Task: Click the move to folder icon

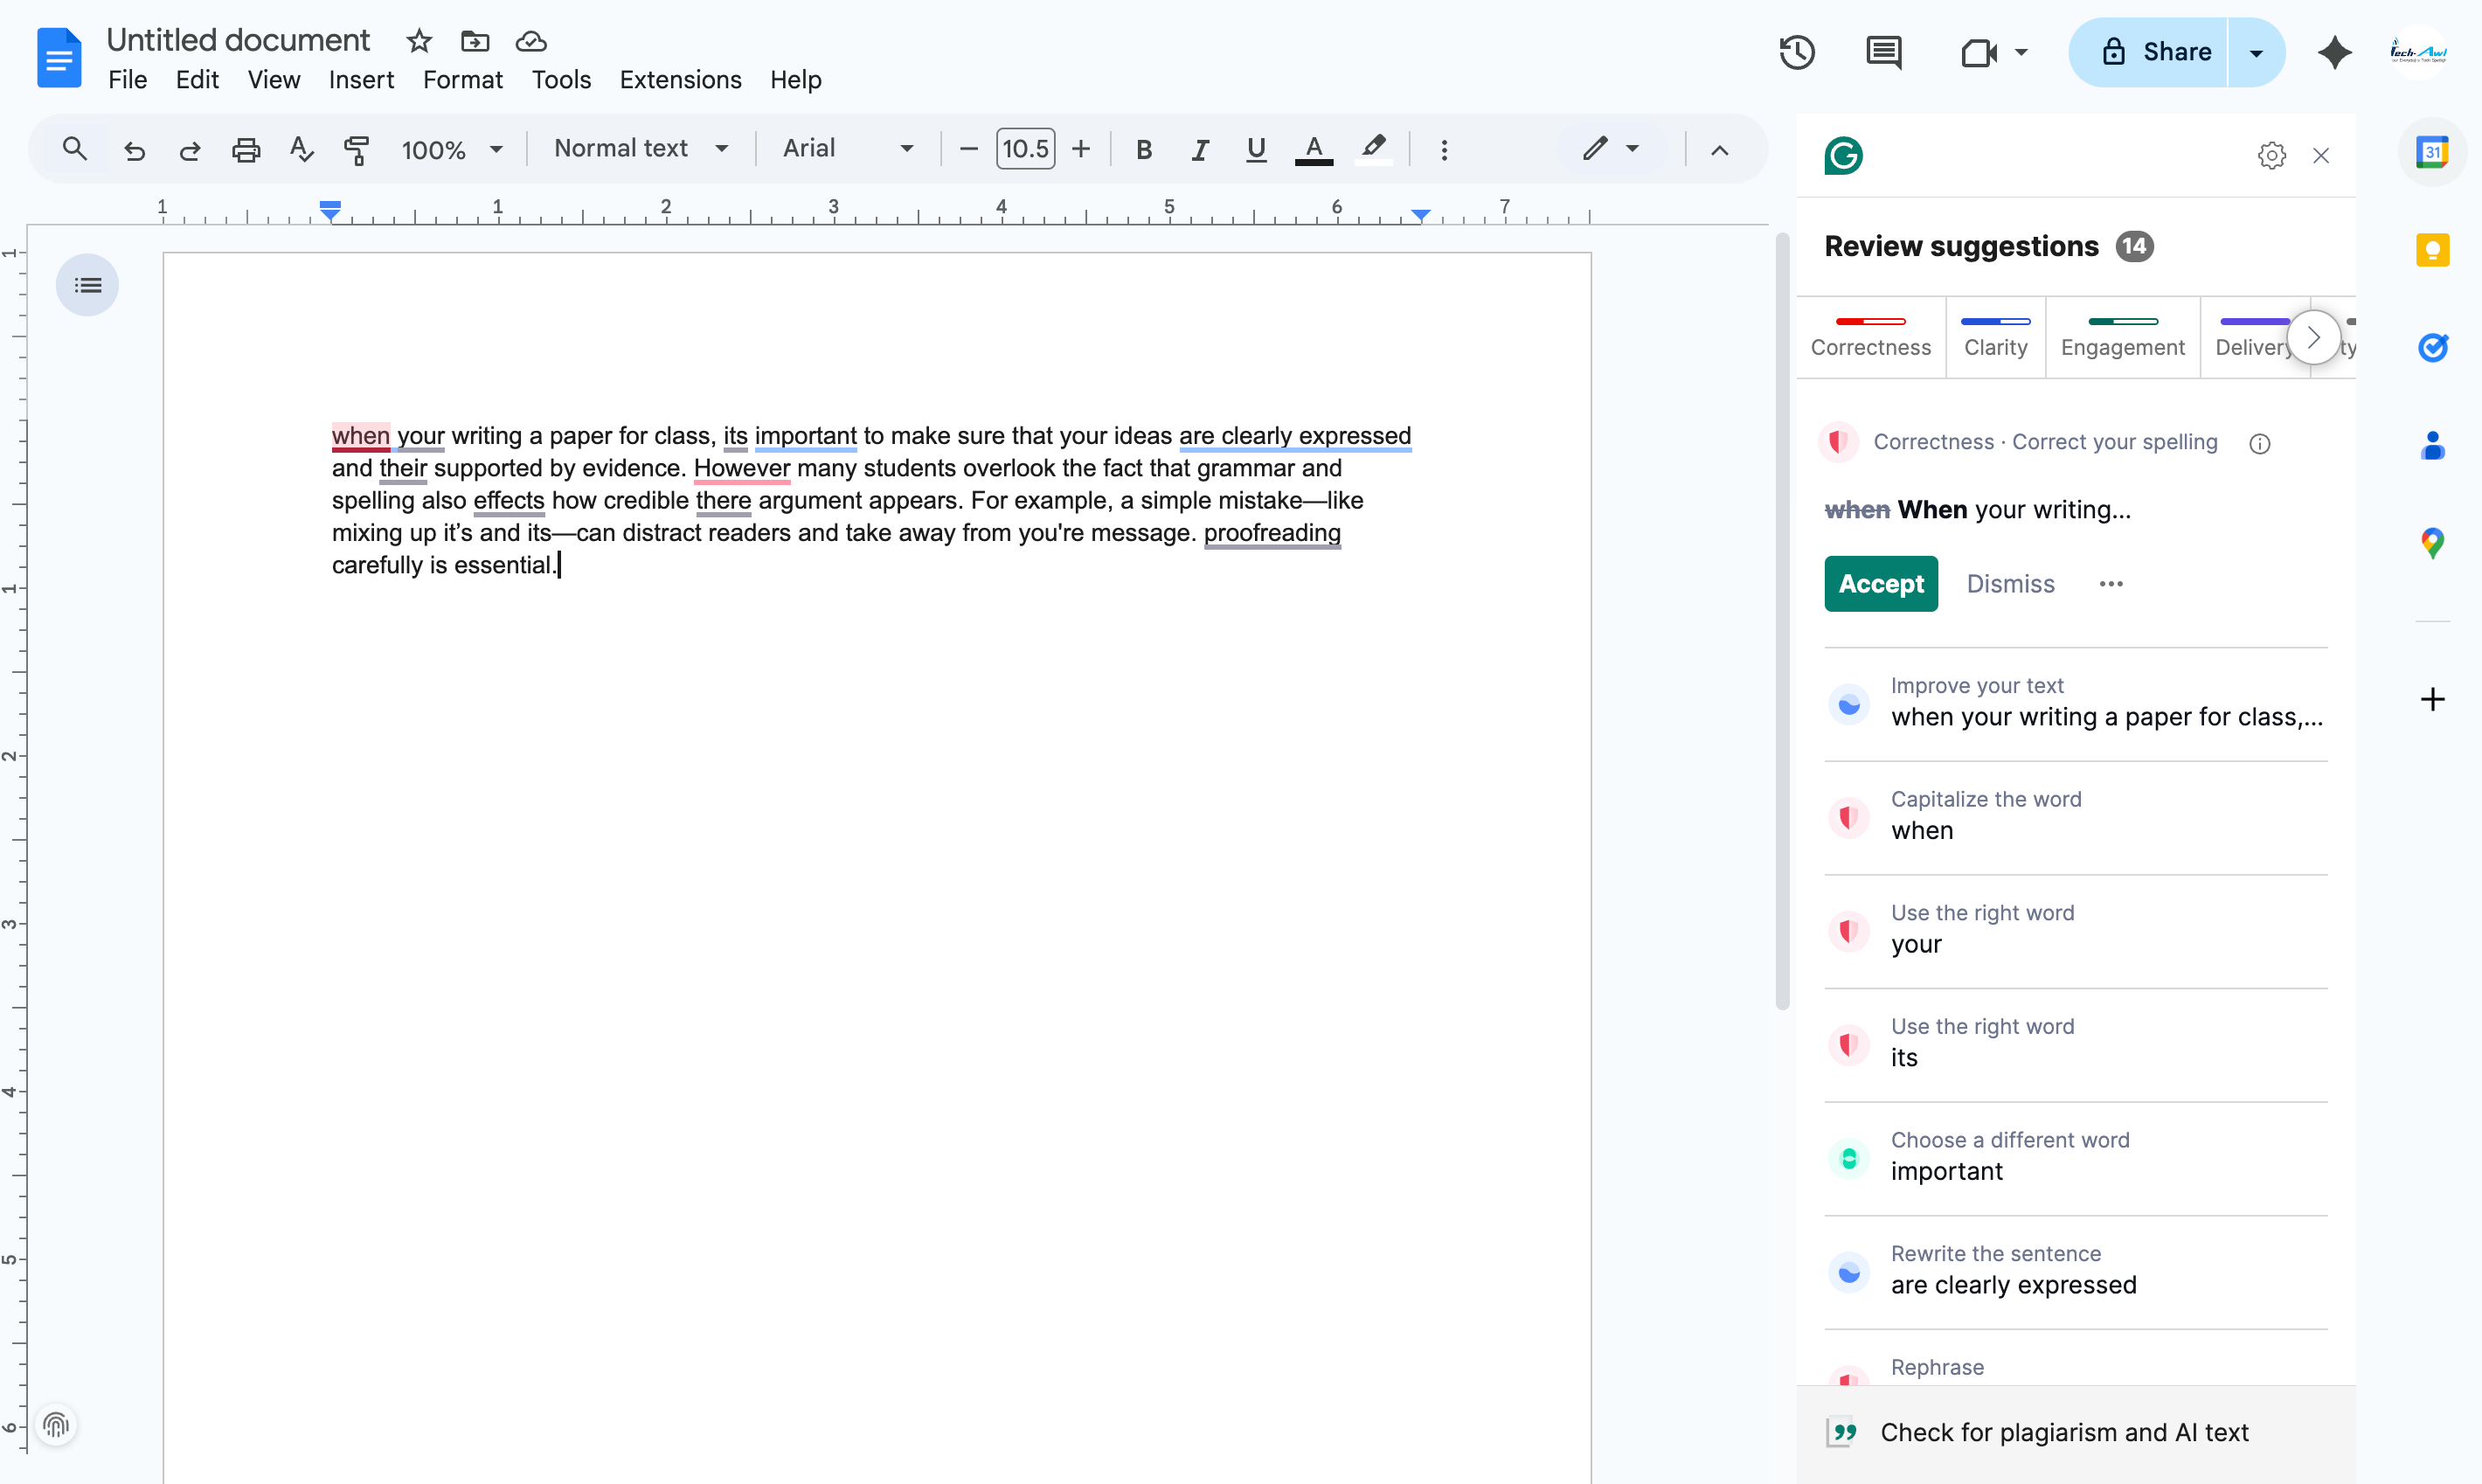Action: point(475,41)
